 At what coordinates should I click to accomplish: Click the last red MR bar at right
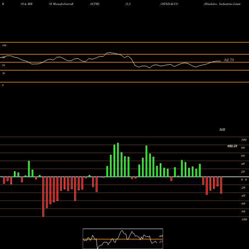(x=221, y=185)
